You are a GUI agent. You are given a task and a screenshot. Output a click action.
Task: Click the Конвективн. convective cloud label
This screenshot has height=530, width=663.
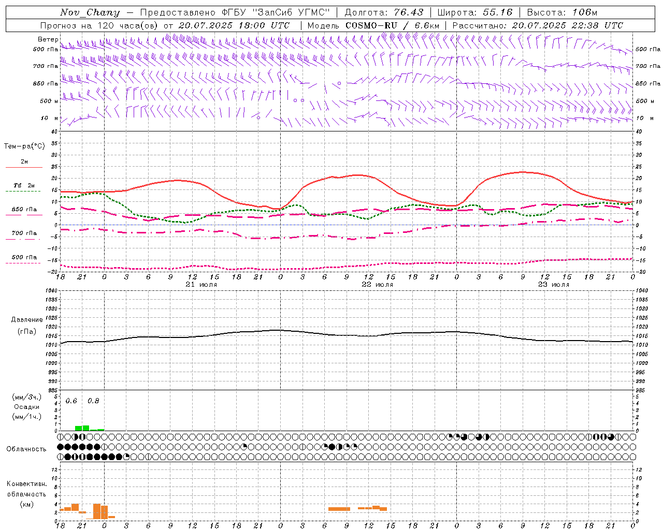coord(27,484)
